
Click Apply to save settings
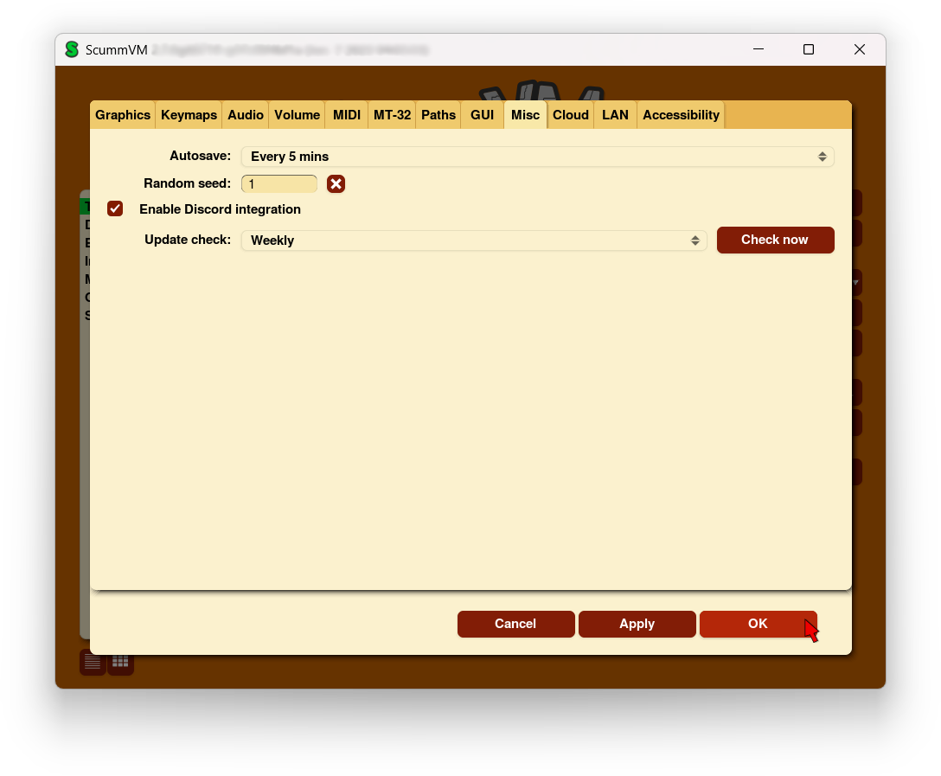pos(637,624)
